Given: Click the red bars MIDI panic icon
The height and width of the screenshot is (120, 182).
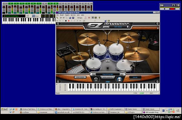Looking at the screenshot, I should [x=89, y=18].
